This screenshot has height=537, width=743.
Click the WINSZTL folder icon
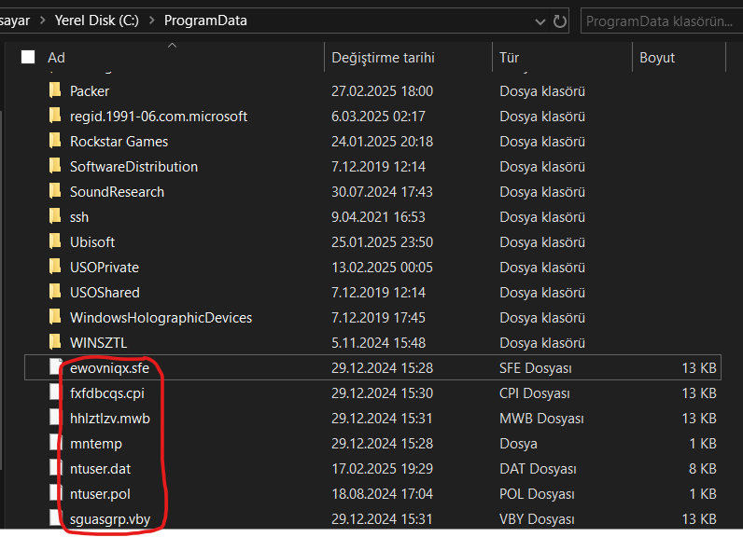coord(55,341)
